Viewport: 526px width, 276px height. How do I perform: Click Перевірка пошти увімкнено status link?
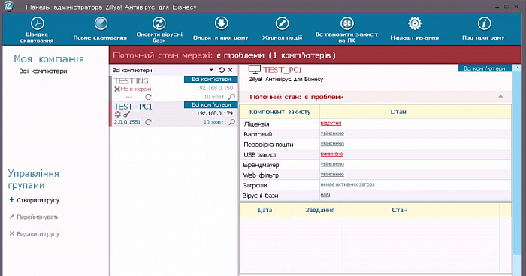tap(332, 144)
